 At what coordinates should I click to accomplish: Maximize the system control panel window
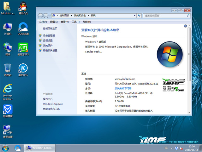click(181, 10)
